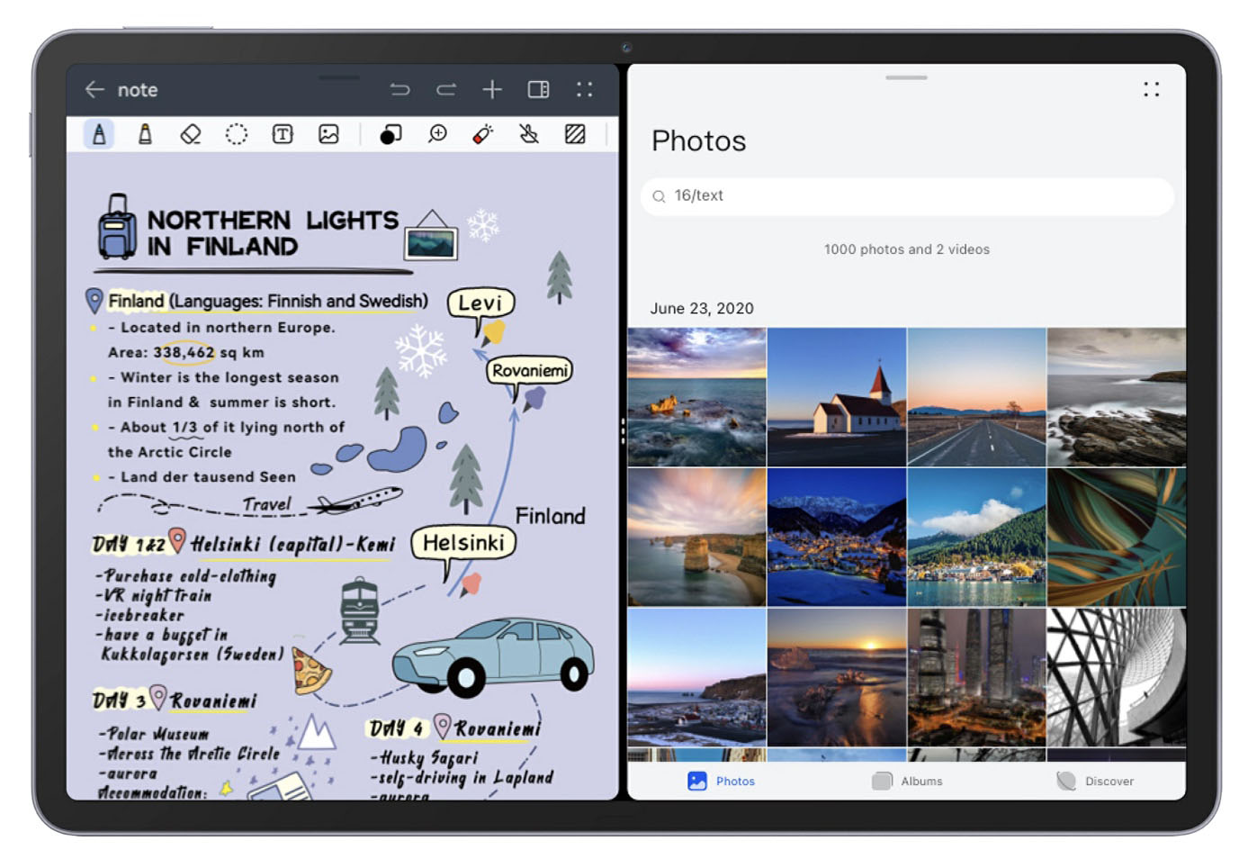Image resolution: width=1239 pixels, height=868 pixels.
Task: Pick the eraser tool
Action: tap(191, 134)
